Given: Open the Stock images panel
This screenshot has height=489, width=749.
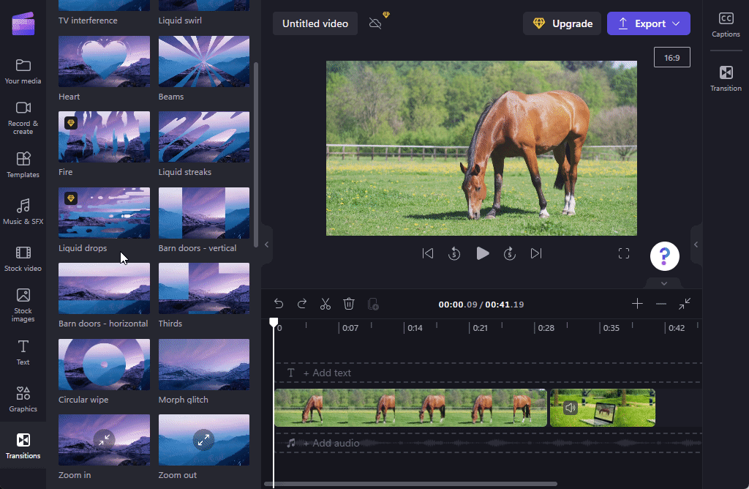Looking at the screenshot, I should [23, 304].
